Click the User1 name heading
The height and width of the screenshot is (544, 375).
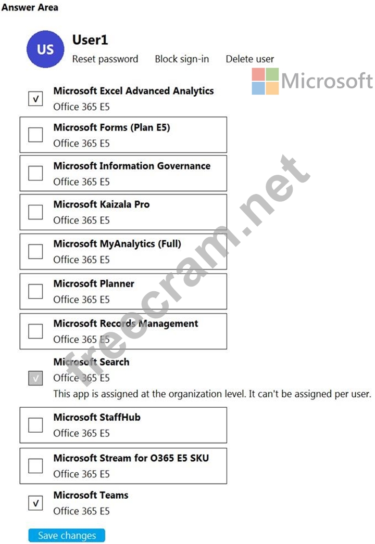click(90, 40)
